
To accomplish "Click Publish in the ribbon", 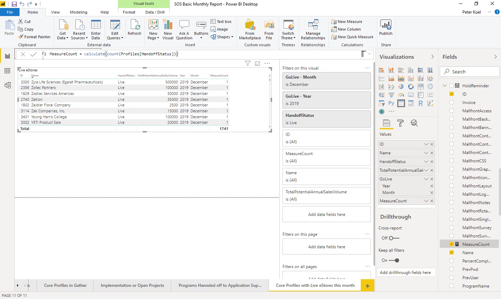I will tap(386, 28).
